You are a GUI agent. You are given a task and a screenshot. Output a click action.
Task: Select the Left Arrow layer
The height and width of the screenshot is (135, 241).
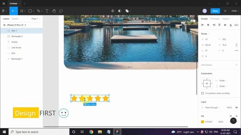(21, 48)
